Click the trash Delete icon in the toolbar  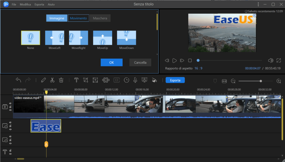click(61, 80)
